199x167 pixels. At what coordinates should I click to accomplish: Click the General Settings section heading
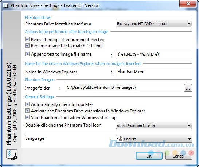coord(39,97)
